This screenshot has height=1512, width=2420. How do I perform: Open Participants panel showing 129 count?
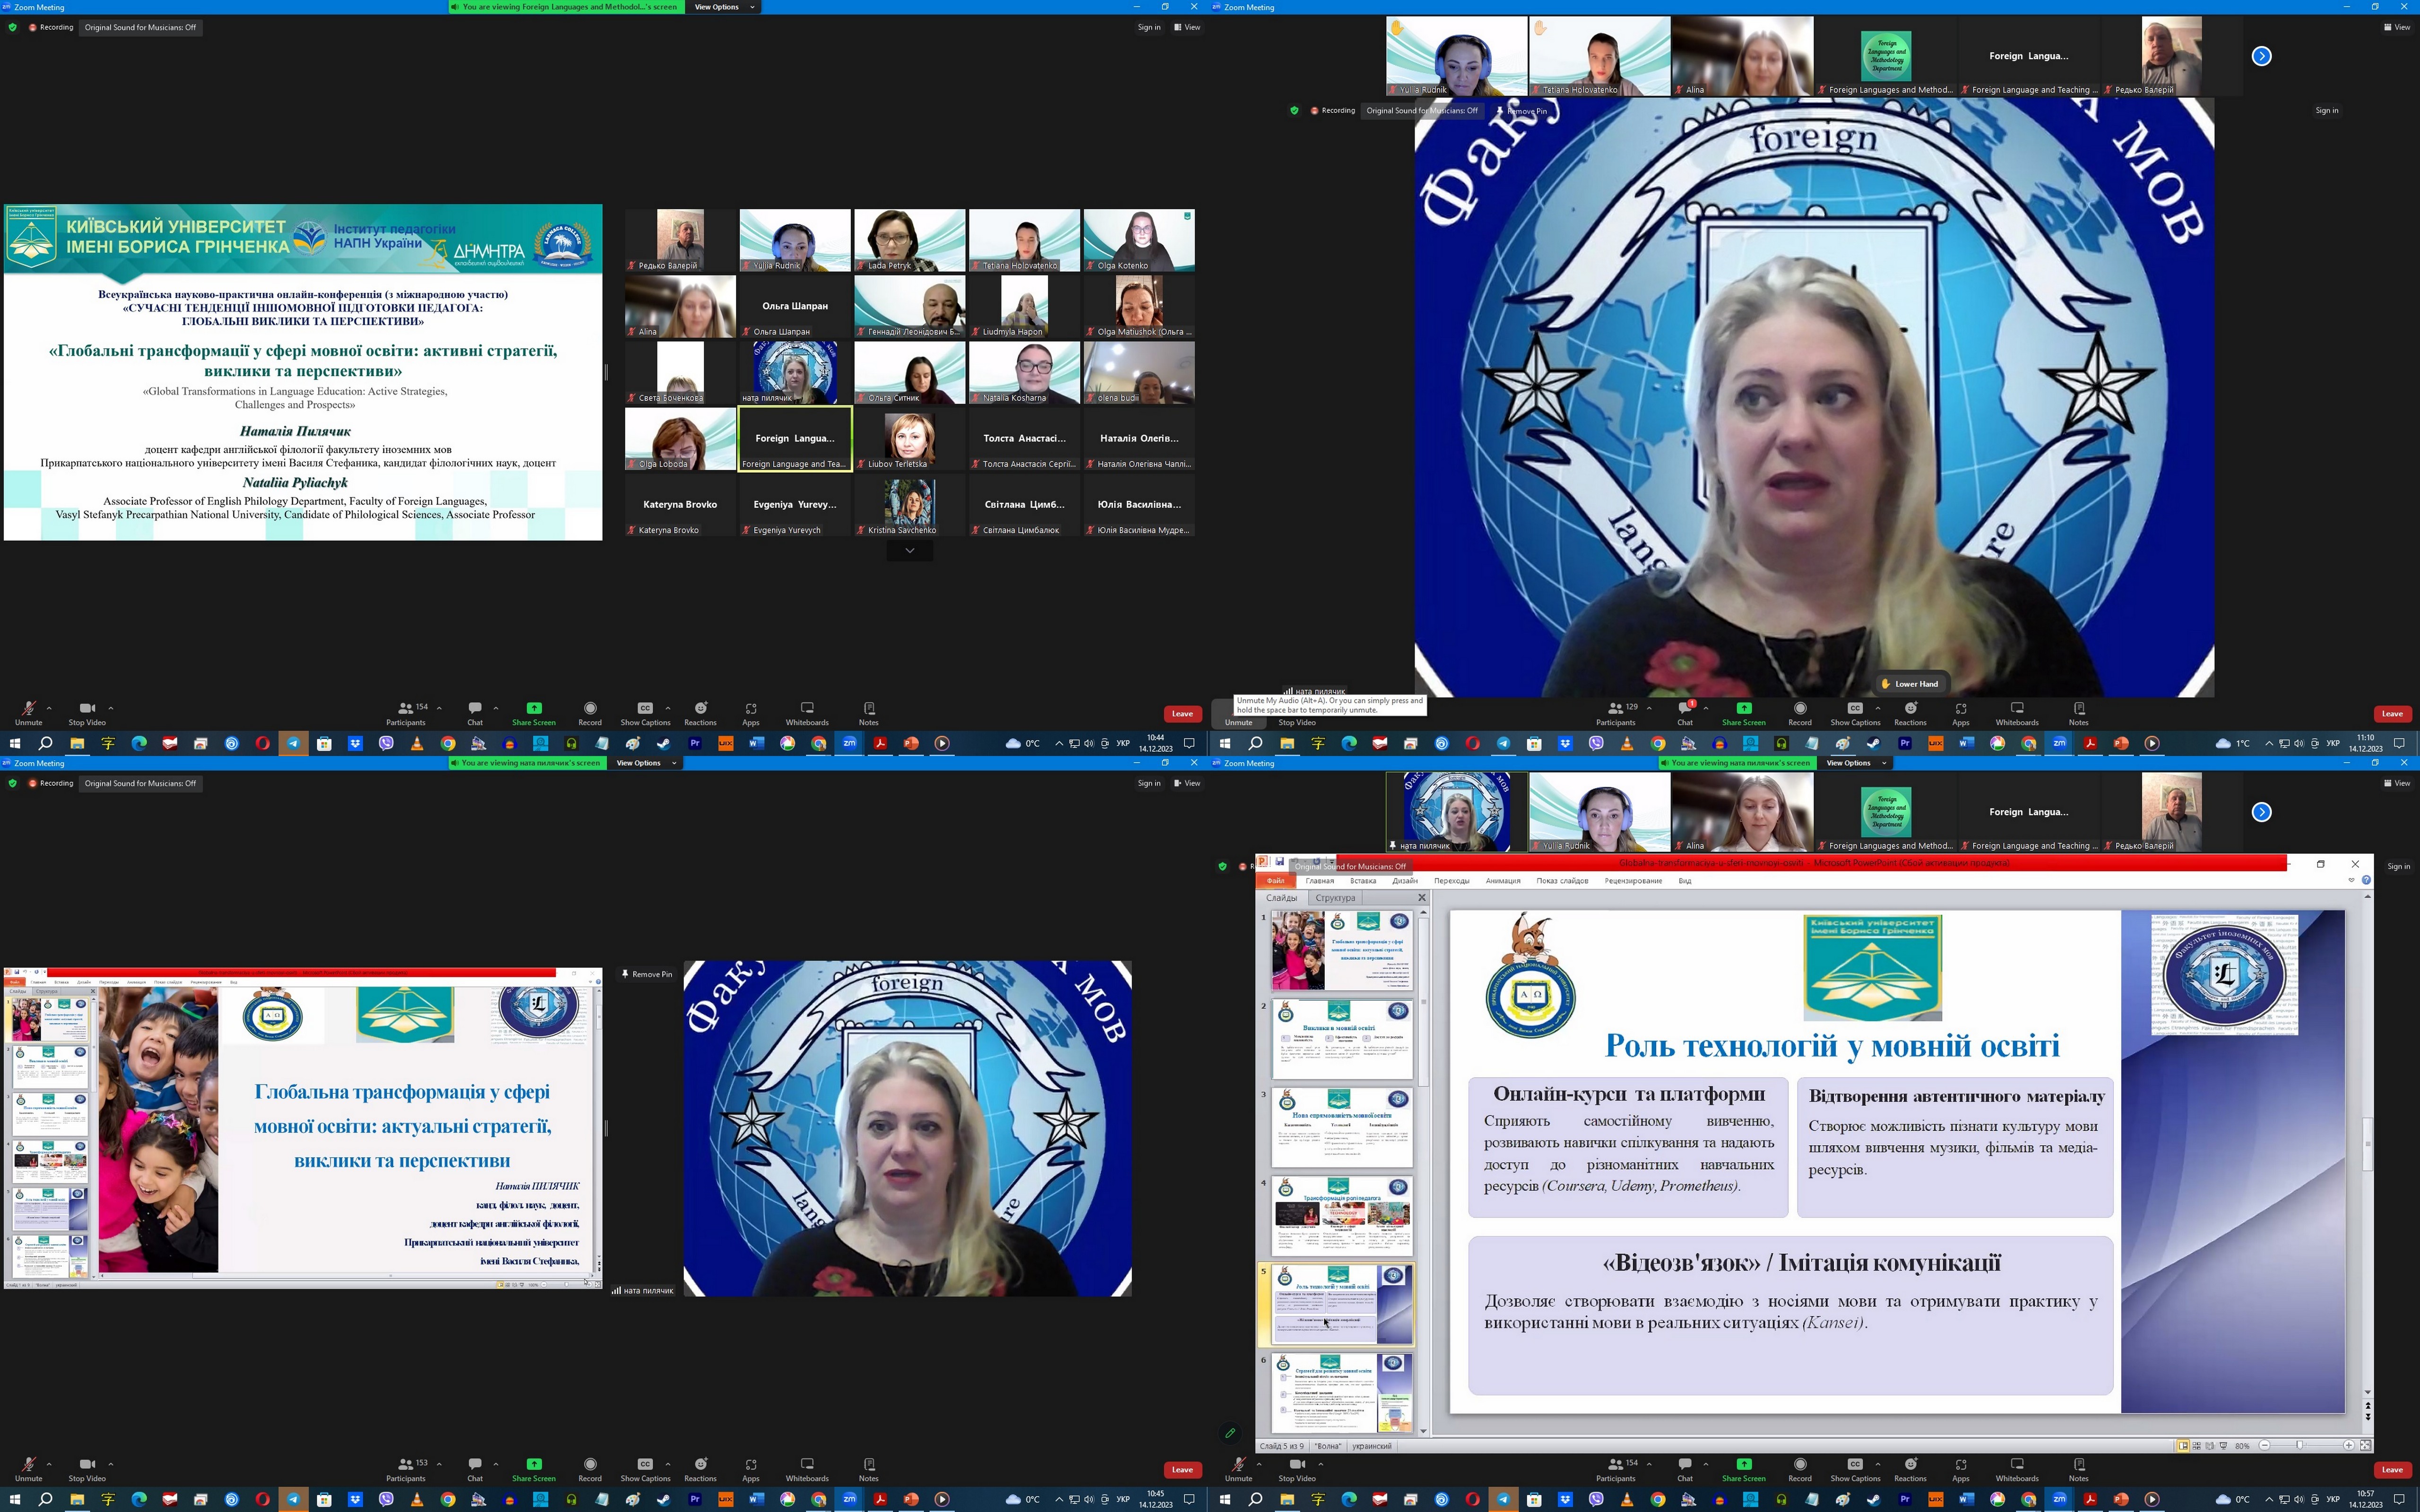tap(1615, 711)
